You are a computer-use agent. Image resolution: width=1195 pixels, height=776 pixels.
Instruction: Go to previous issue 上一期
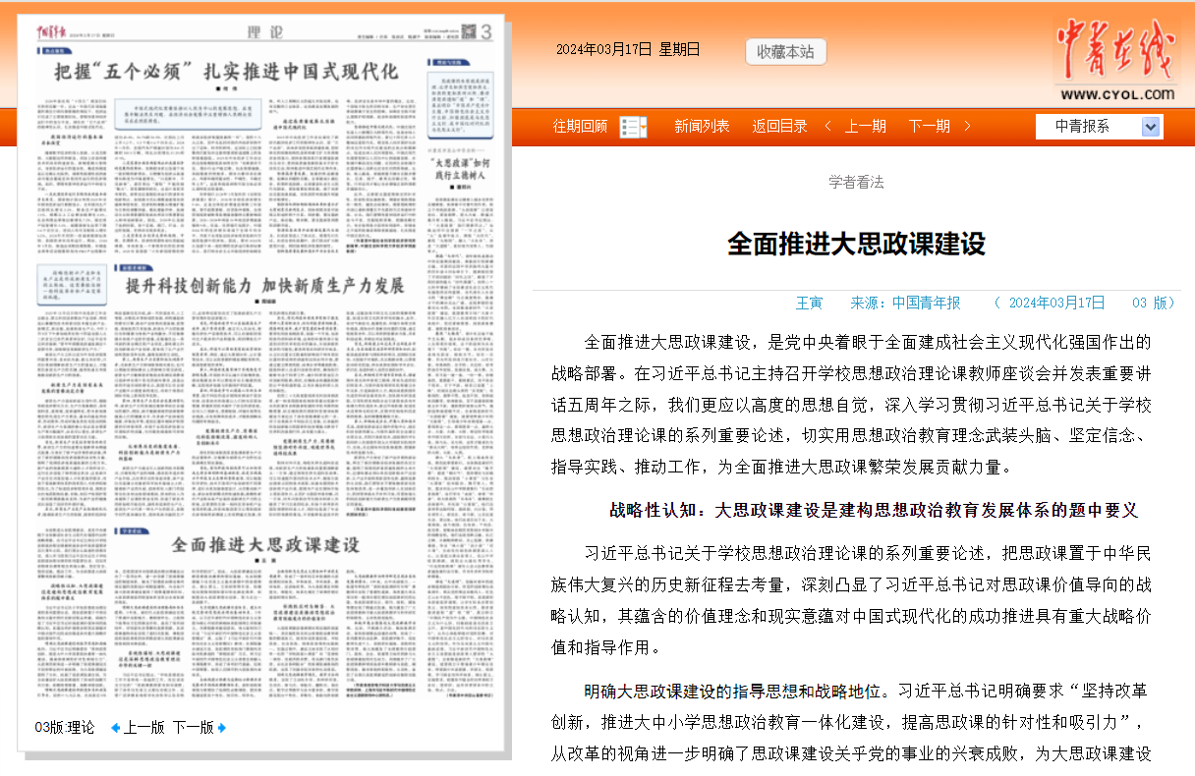point(865,126)
